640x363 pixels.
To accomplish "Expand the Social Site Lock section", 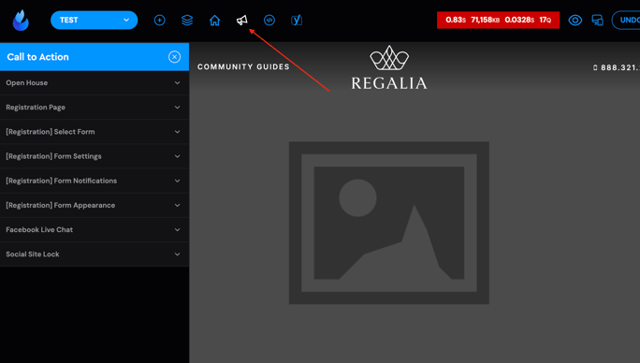I will (95, 254).
